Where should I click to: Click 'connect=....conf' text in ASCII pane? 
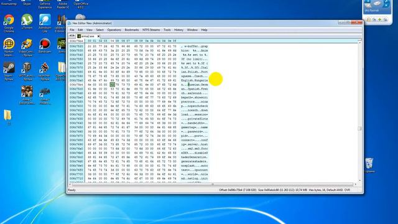(x=195, y=140)
